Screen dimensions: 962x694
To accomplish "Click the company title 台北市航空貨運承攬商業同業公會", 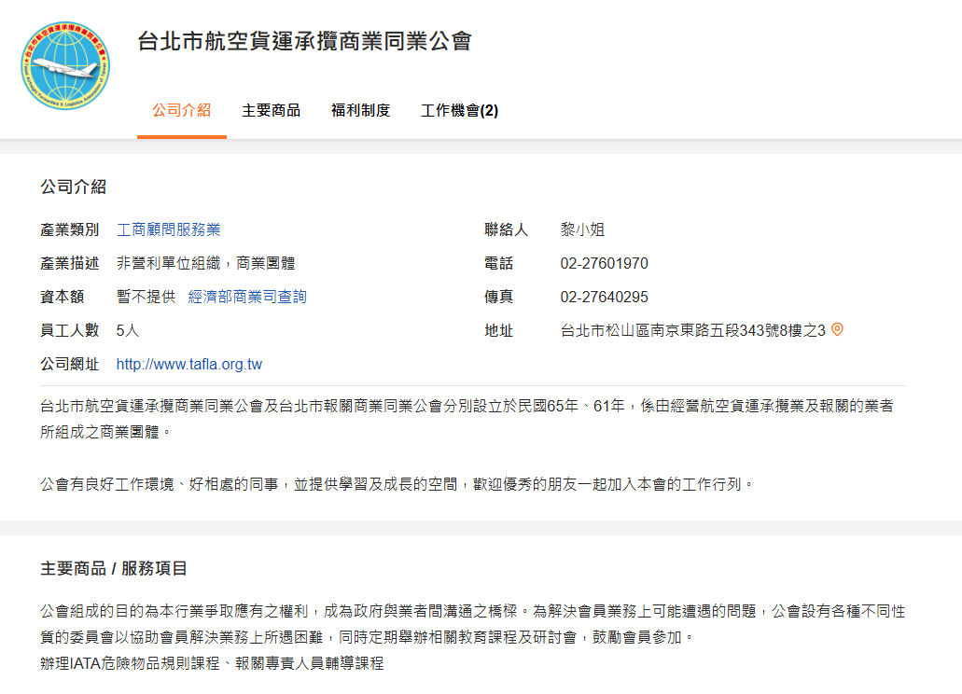I will click(305, 41).
